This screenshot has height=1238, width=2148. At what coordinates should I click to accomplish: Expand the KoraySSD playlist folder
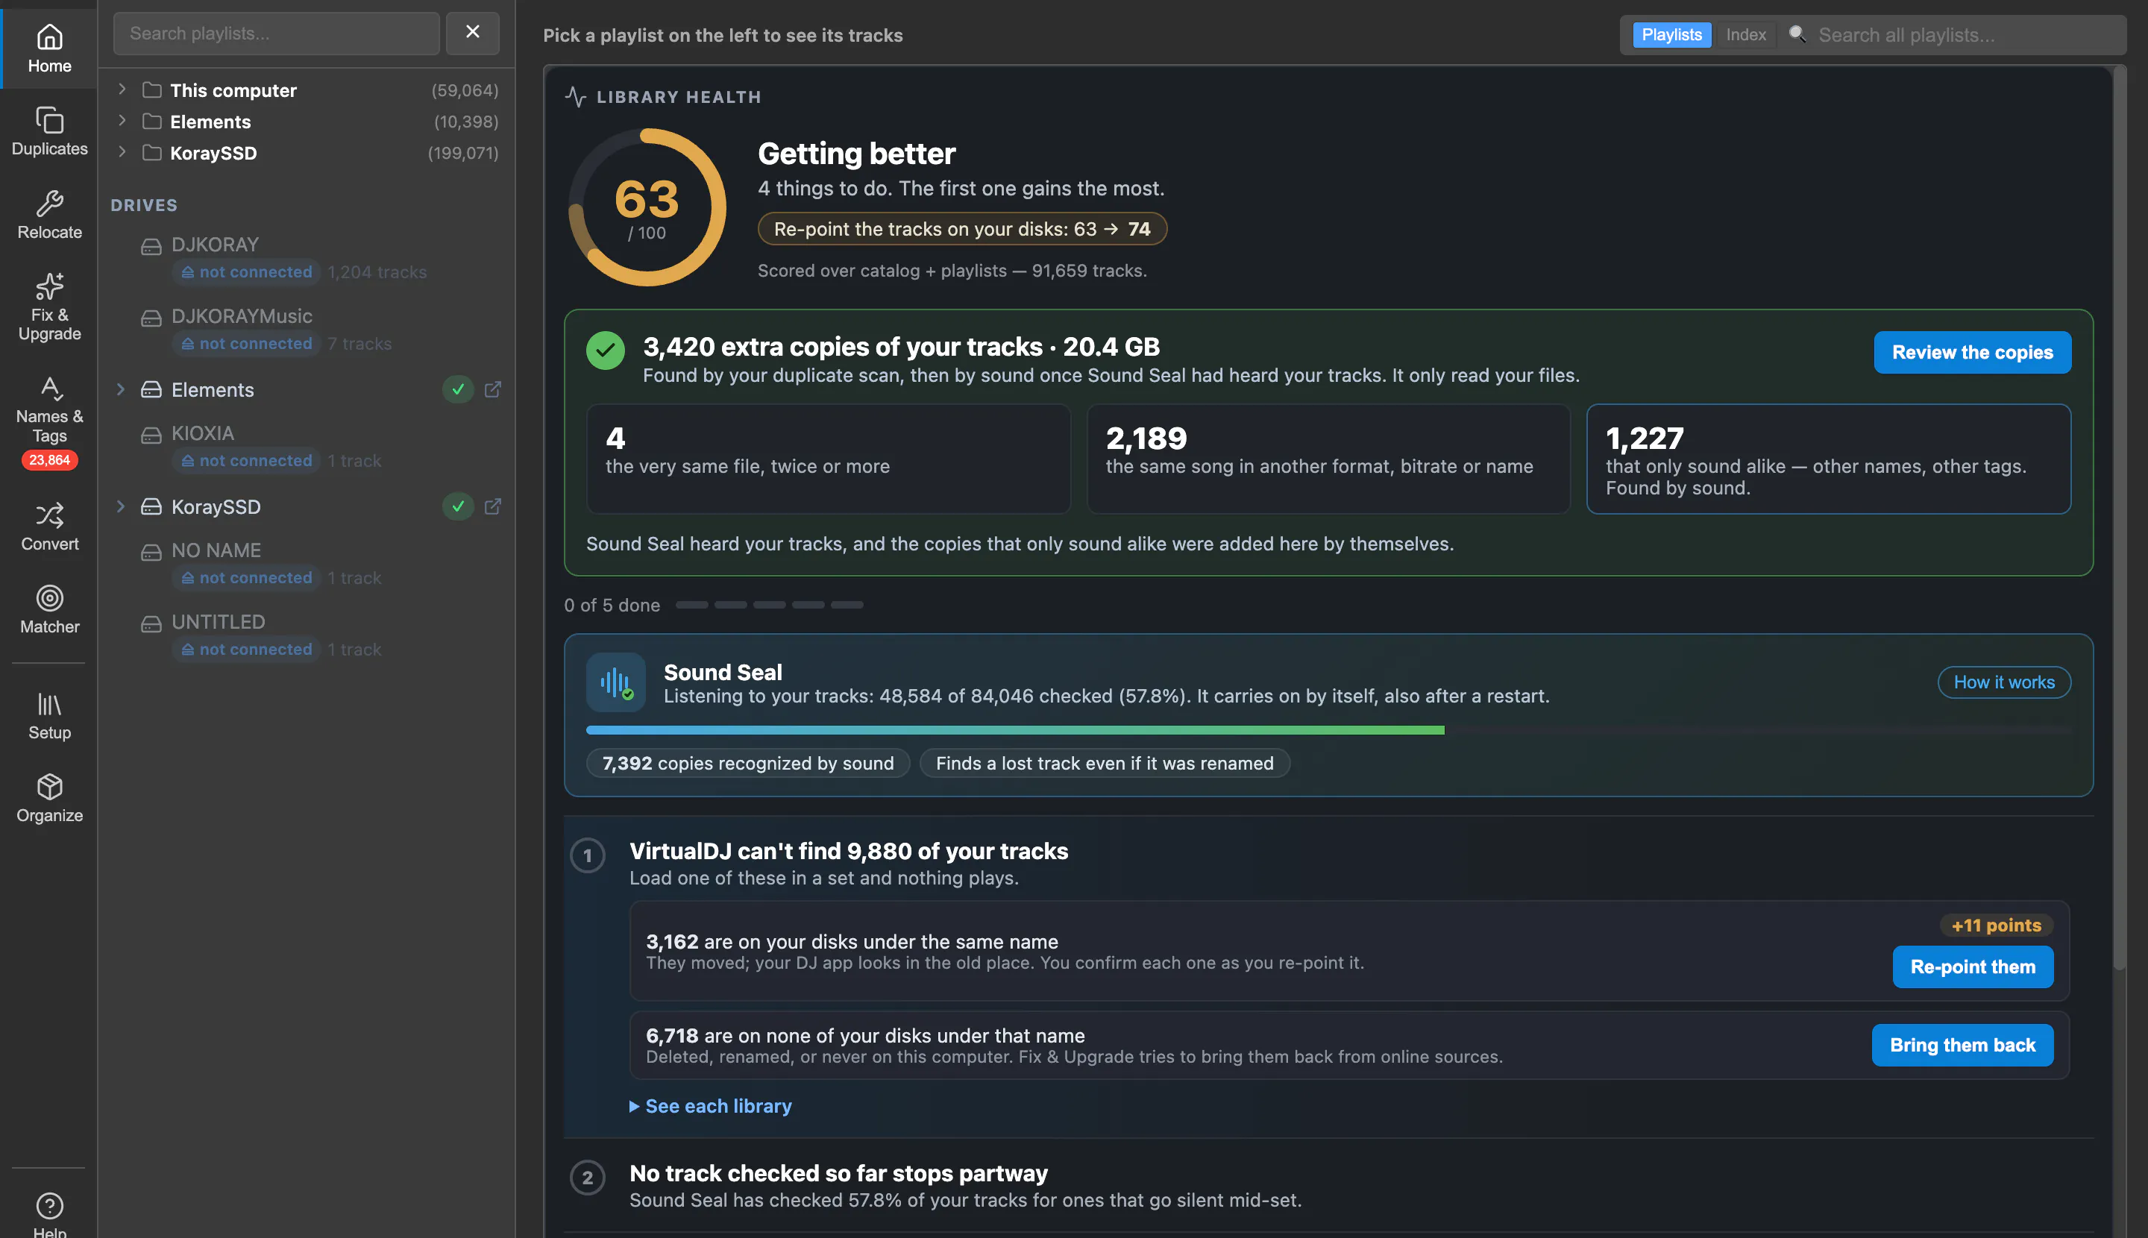(122, 152)
